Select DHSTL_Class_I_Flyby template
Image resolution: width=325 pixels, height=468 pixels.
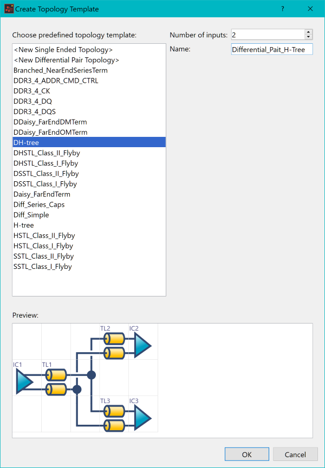pos(89,163)
